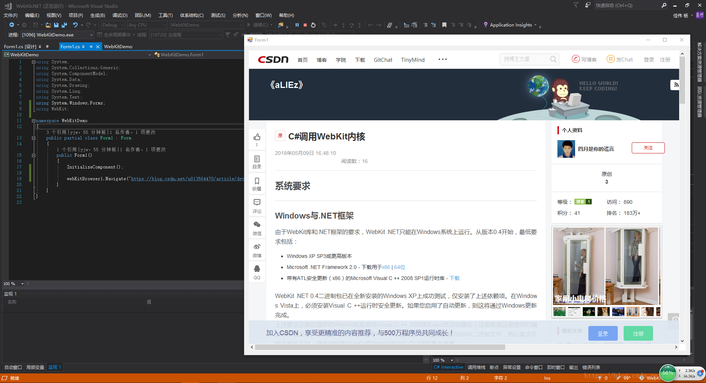Viewport: 706px width, 383px height.
Task: Collapse the using directives region at line 1
Action: [x=33, y=62]
